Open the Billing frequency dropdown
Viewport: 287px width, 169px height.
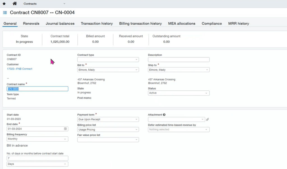click(x=37, y=139)
